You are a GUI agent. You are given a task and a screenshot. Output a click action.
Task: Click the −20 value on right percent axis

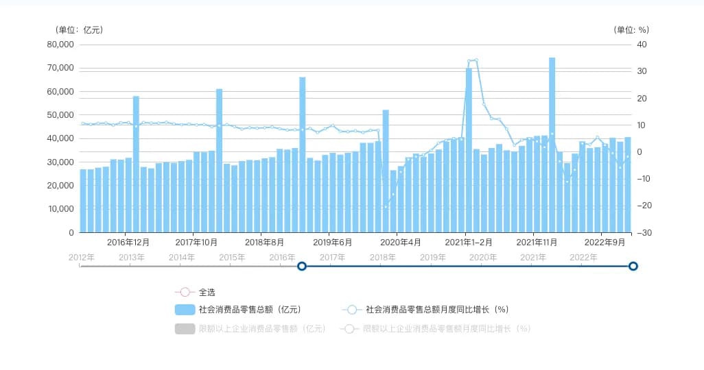(x=644, y=206)
